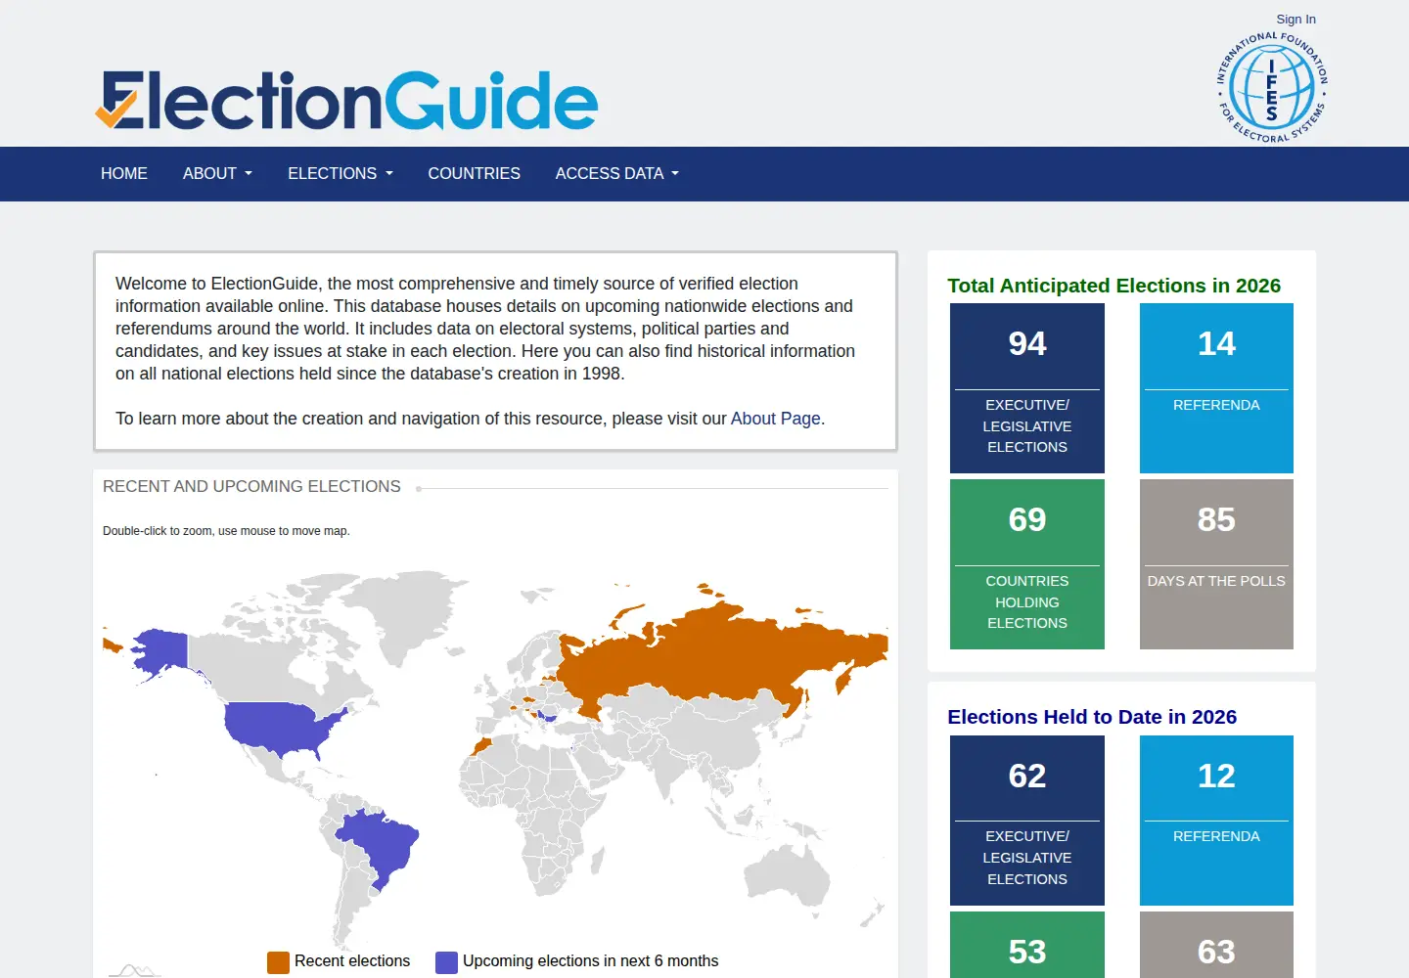Click the Upcoming elections in next 6 months label
The height and width of the screenshot is (978, 1409).
pyautogui.click(x=591, y=961)
